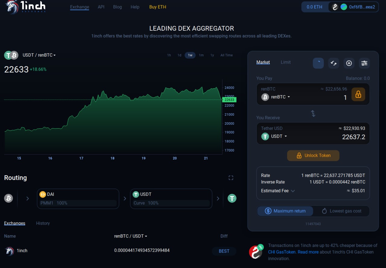Image resolution: width=386 pixels, height=268 pixels.
Task: Set chart range to 1y
Action: 212,55
